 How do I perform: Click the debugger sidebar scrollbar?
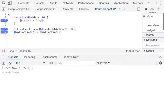coord(163,21)
